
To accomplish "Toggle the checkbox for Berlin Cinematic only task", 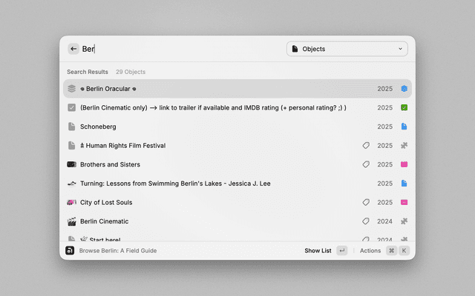I will [x=72, y=107].
